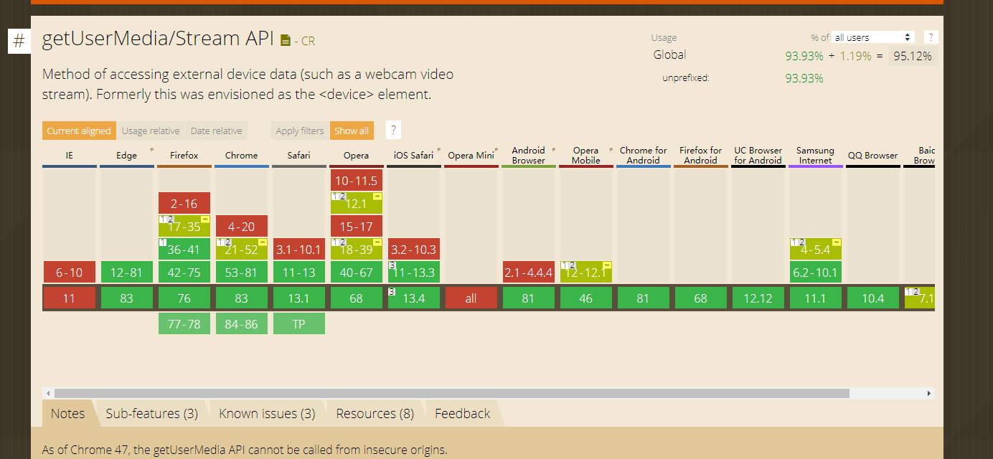Select Current aligned view
Screen dimensions: 993x459
79,131
